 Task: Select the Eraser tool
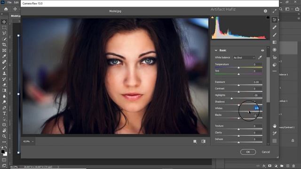(4, 84)
